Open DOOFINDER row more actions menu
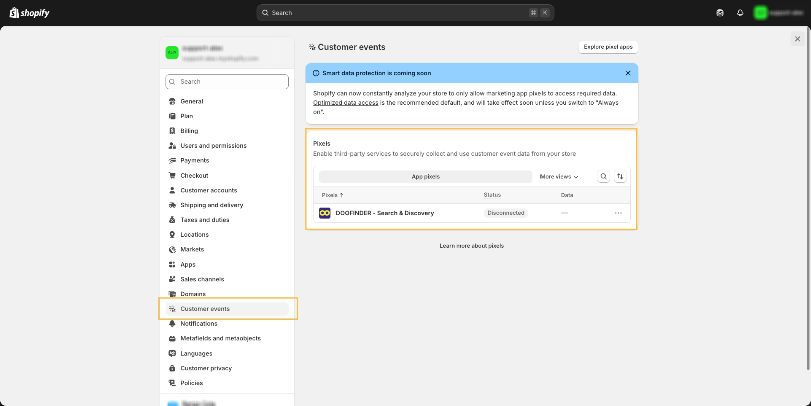This screenshot has width=811, height=406. 618,213
